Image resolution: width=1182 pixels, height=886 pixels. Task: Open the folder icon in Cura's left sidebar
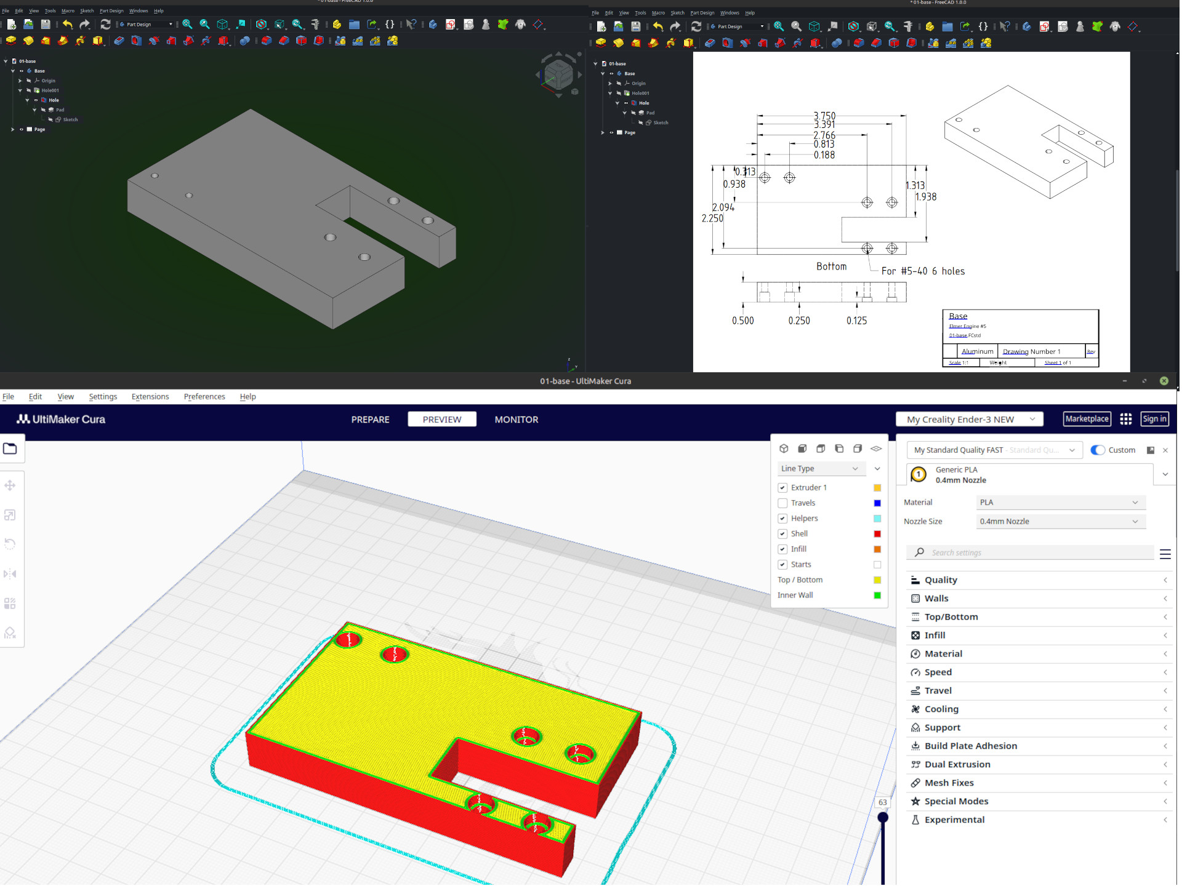(x=10, y=449)
